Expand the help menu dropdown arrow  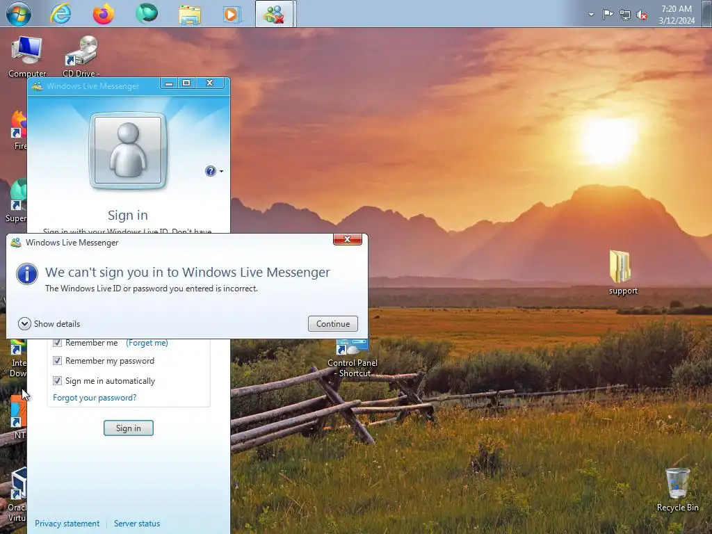222,171
